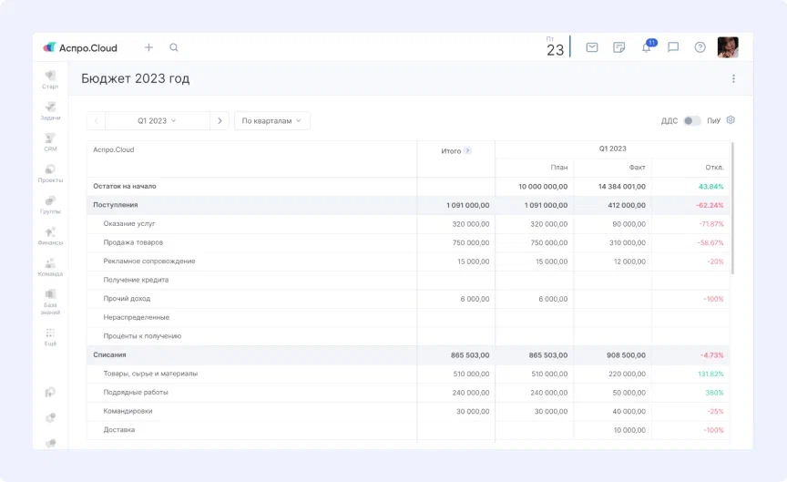The height and width of the screenshot is (482, 787).
Task: Open the chat messages icon
Action: coord(673,47)
